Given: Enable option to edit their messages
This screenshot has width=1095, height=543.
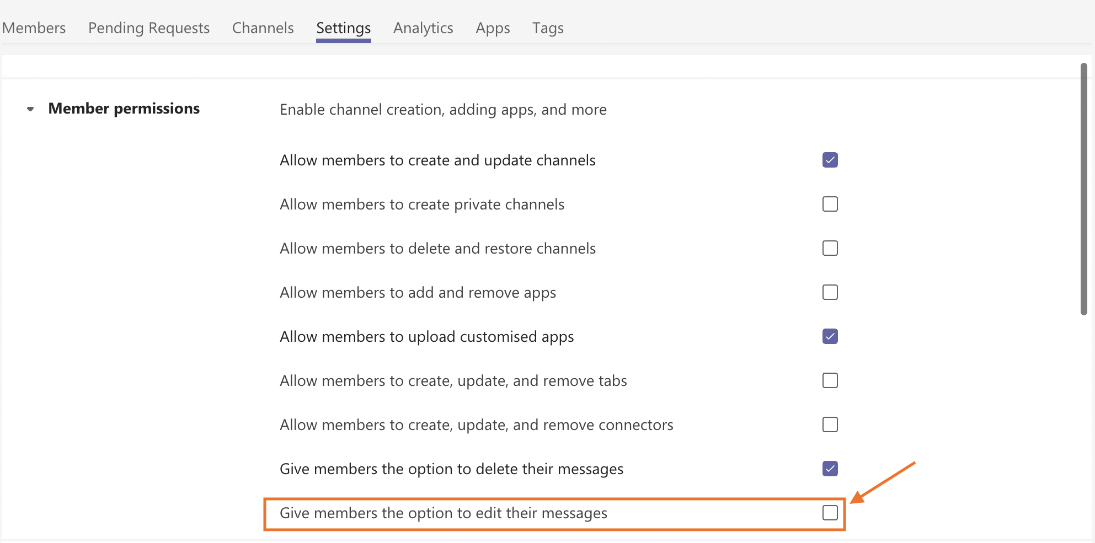Looking at the screenshot, I should point(830,513).
